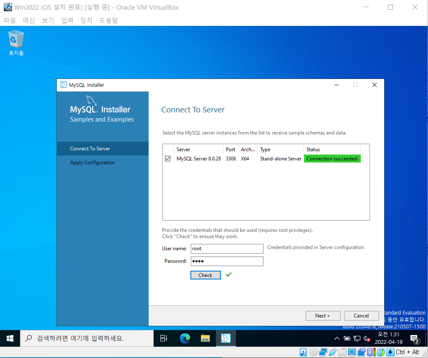
Task: Click the 3306 port cell
Action: pyautogui.click(x=230, y=159)
